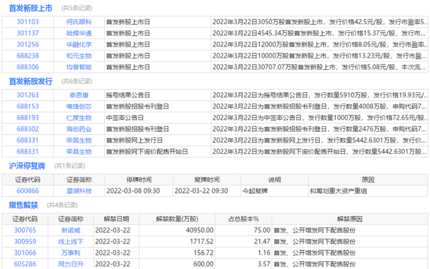Click the 首发新股发行 section heading
Viewport: 430px width, 269px height.
(31, 81)
